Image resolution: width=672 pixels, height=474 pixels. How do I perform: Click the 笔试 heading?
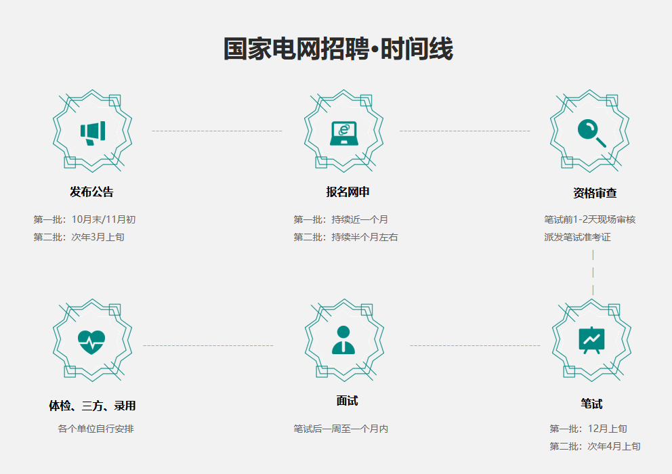(x=591, y=404)
